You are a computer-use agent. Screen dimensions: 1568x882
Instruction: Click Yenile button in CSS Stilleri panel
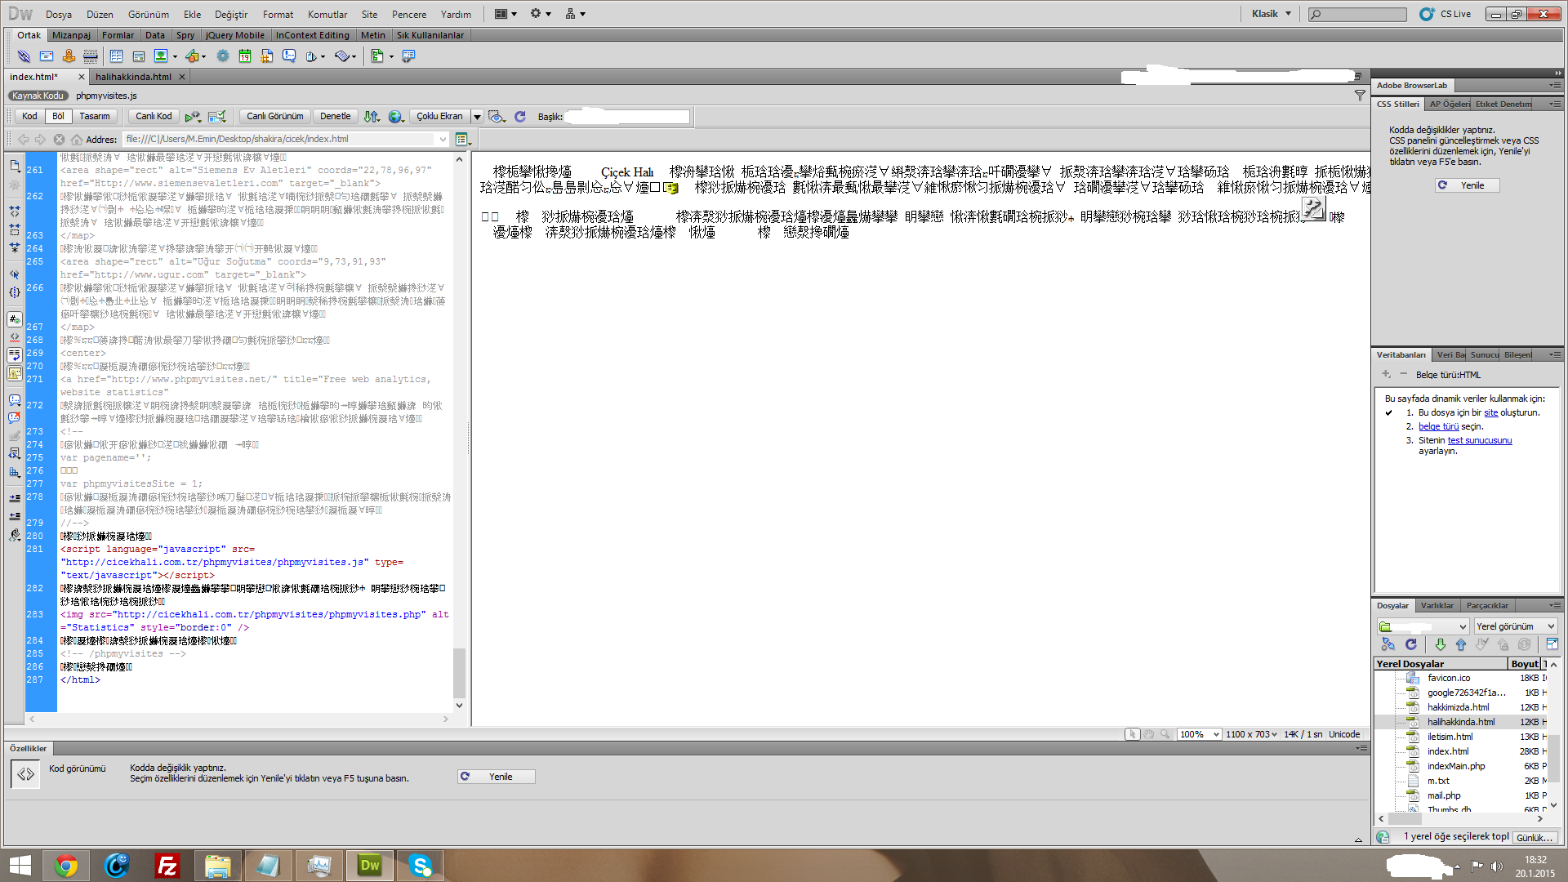pos(1468,185)
